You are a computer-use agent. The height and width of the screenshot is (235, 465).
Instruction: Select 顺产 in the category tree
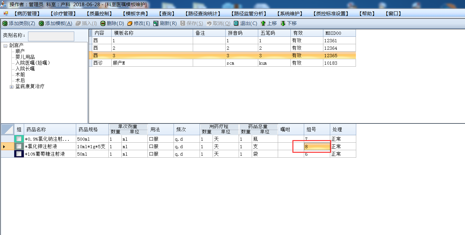pyautogui.click(x=20, y=51)
